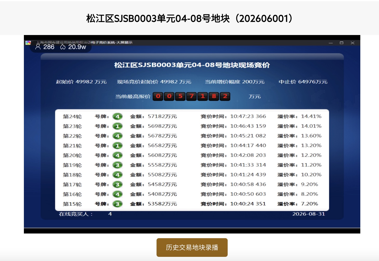Click the flame popularity icon
The image size is (379, 261).
coord(63,47)
